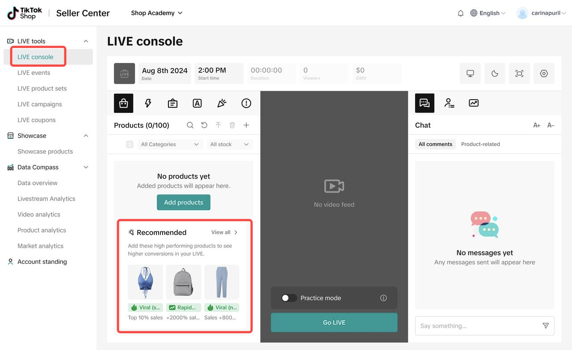Click the search icon in Products header
572x350 pixels.
(x=190, y=125)
